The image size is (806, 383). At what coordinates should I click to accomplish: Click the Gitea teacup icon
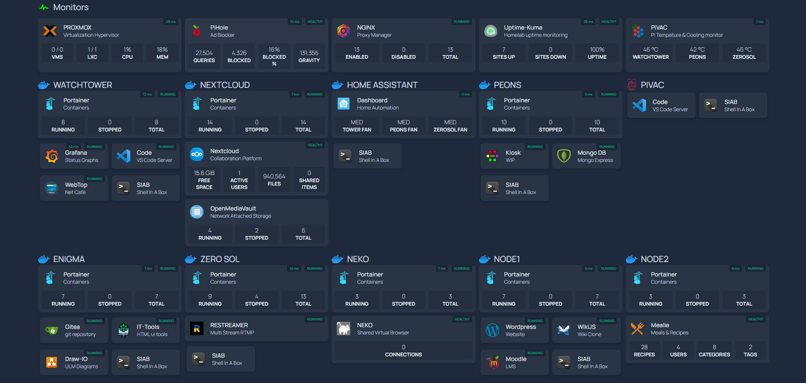(52, 330)
